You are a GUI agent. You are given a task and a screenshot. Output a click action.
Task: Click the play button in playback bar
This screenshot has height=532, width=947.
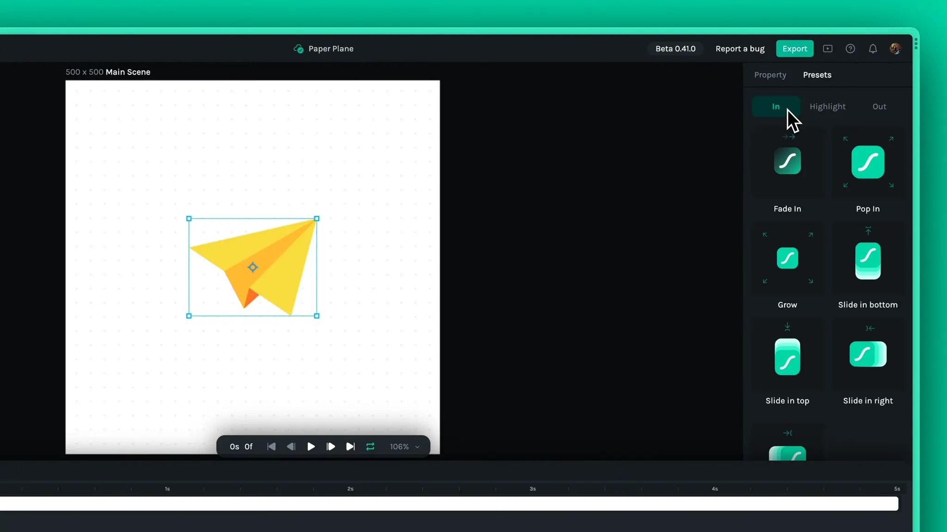click(x=311, y=447)
